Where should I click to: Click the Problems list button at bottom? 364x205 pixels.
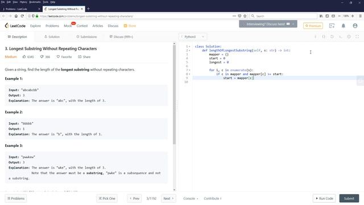pos(16,198)
